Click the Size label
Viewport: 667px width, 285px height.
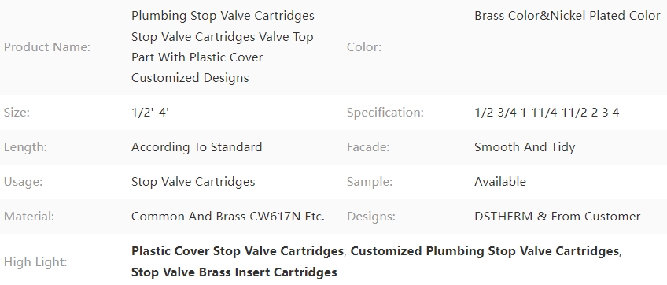pyautogui.click(x=17, y=113)
